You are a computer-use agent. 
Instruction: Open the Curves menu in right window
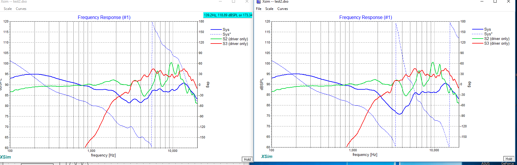(x=283, y=9)
